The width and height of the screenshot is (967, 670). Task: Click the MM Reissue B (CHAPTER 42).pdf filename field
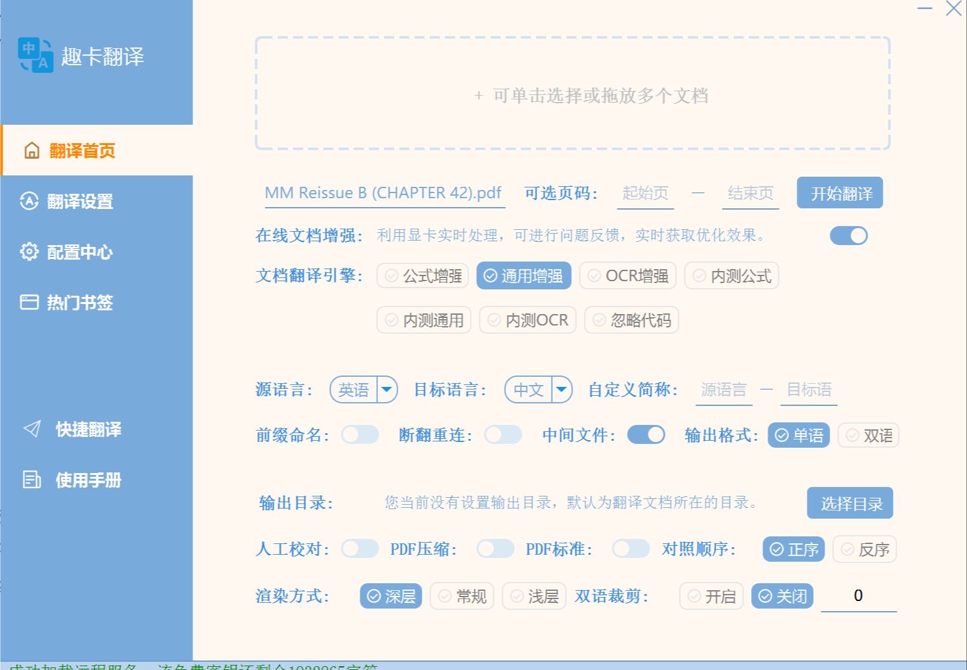(x=384, y=193)
